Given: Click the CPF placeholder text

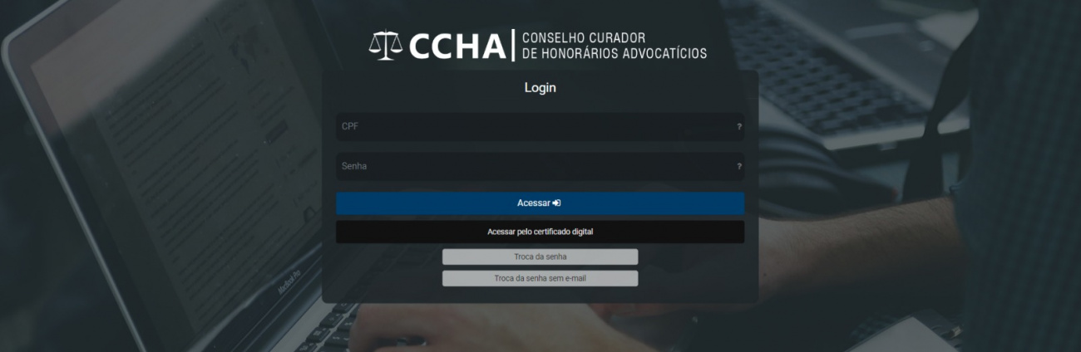Looking at the screenshot, I should [x=350, y=127].
